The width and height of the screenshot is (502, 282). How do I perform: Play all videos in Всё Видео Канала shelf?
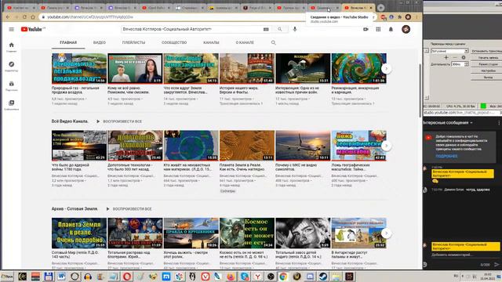point(119,121)
